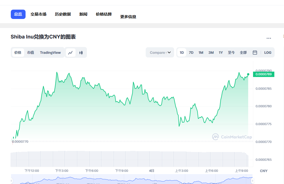Open the 交易市场 tab
Screen dimensions: 284x184
[x=38, y=14]
